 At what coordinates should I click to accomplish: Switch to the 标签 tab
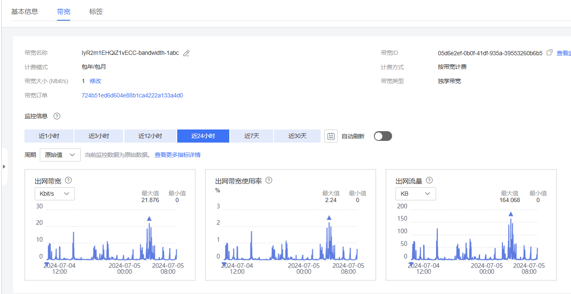tap(96, 11)
